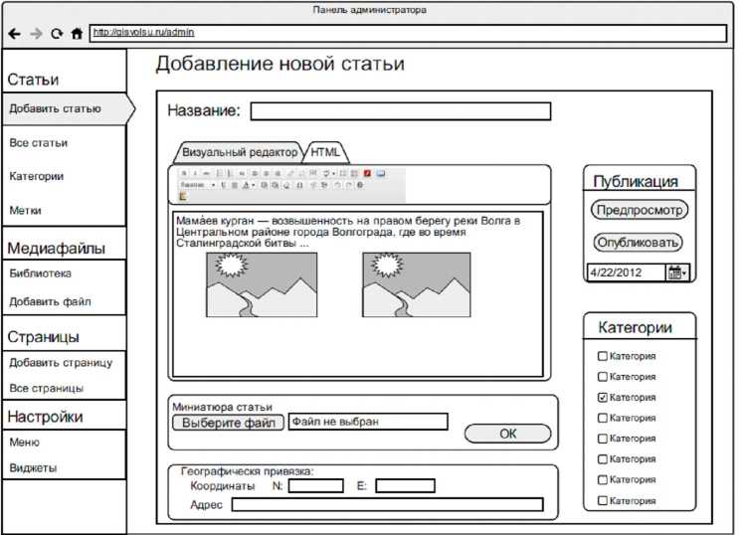Toggle italic in the editor toolbar
This screenshot has width=743, height=535.
[195, 173]
